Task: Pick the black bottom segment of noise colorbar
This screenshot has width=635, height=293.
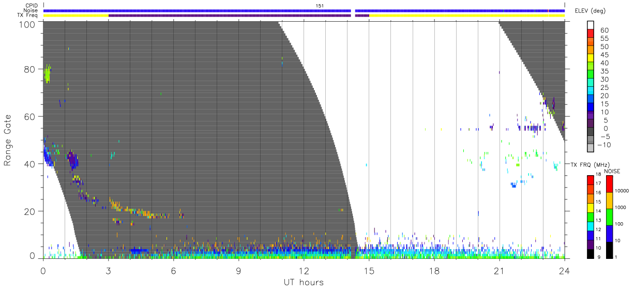Action: [610, 250]
